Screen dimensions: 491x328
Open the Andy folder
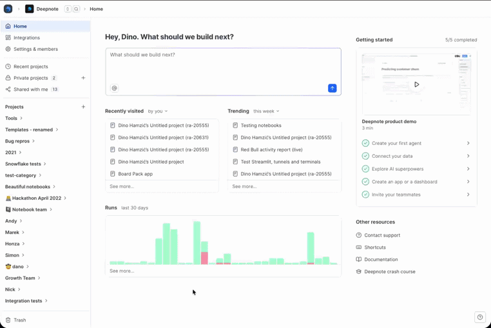point(14,221)
